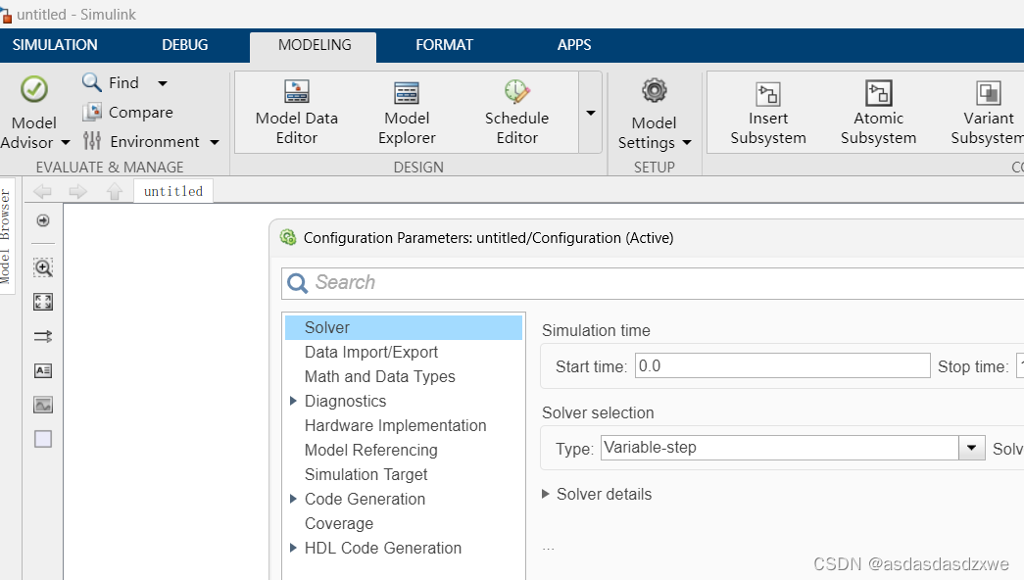
Task: Open the Model Browser side panel
Action: tap(6, 236)
